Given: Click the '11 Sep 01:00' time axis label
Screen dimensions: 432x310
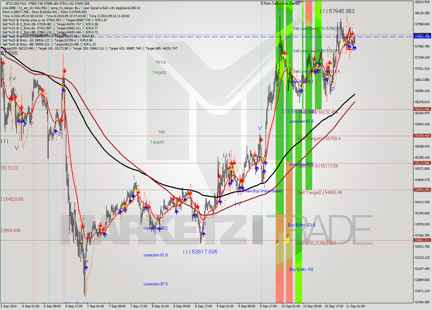Looking at the screenshot, I should [x=355, y=306].
